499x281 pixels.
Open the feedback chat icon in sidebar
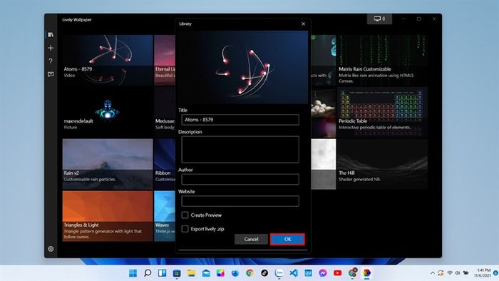tap(51, 74)
